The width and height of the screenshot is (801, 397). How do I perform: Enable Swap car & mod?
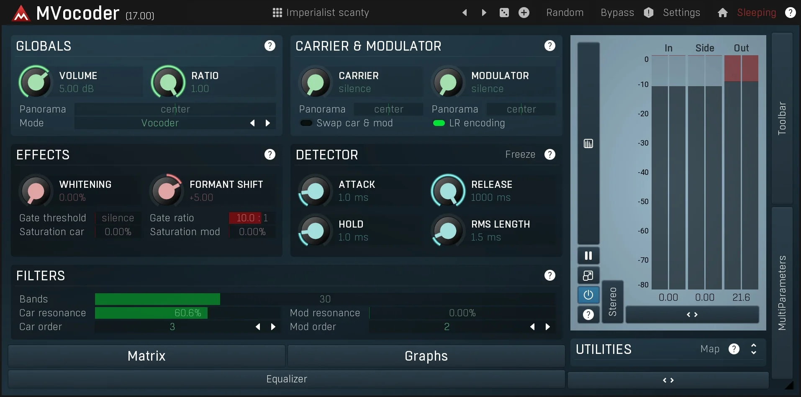click(306, 123)
